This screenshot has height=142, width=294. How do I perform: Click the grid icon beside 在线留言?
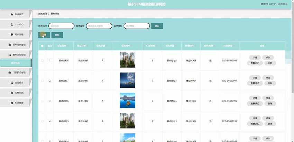(x=12, y=83)
